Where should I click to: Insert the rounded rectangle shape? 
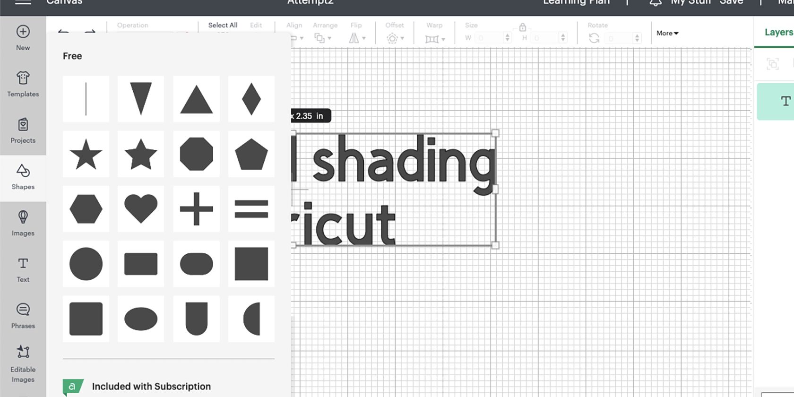click(141, 264)
